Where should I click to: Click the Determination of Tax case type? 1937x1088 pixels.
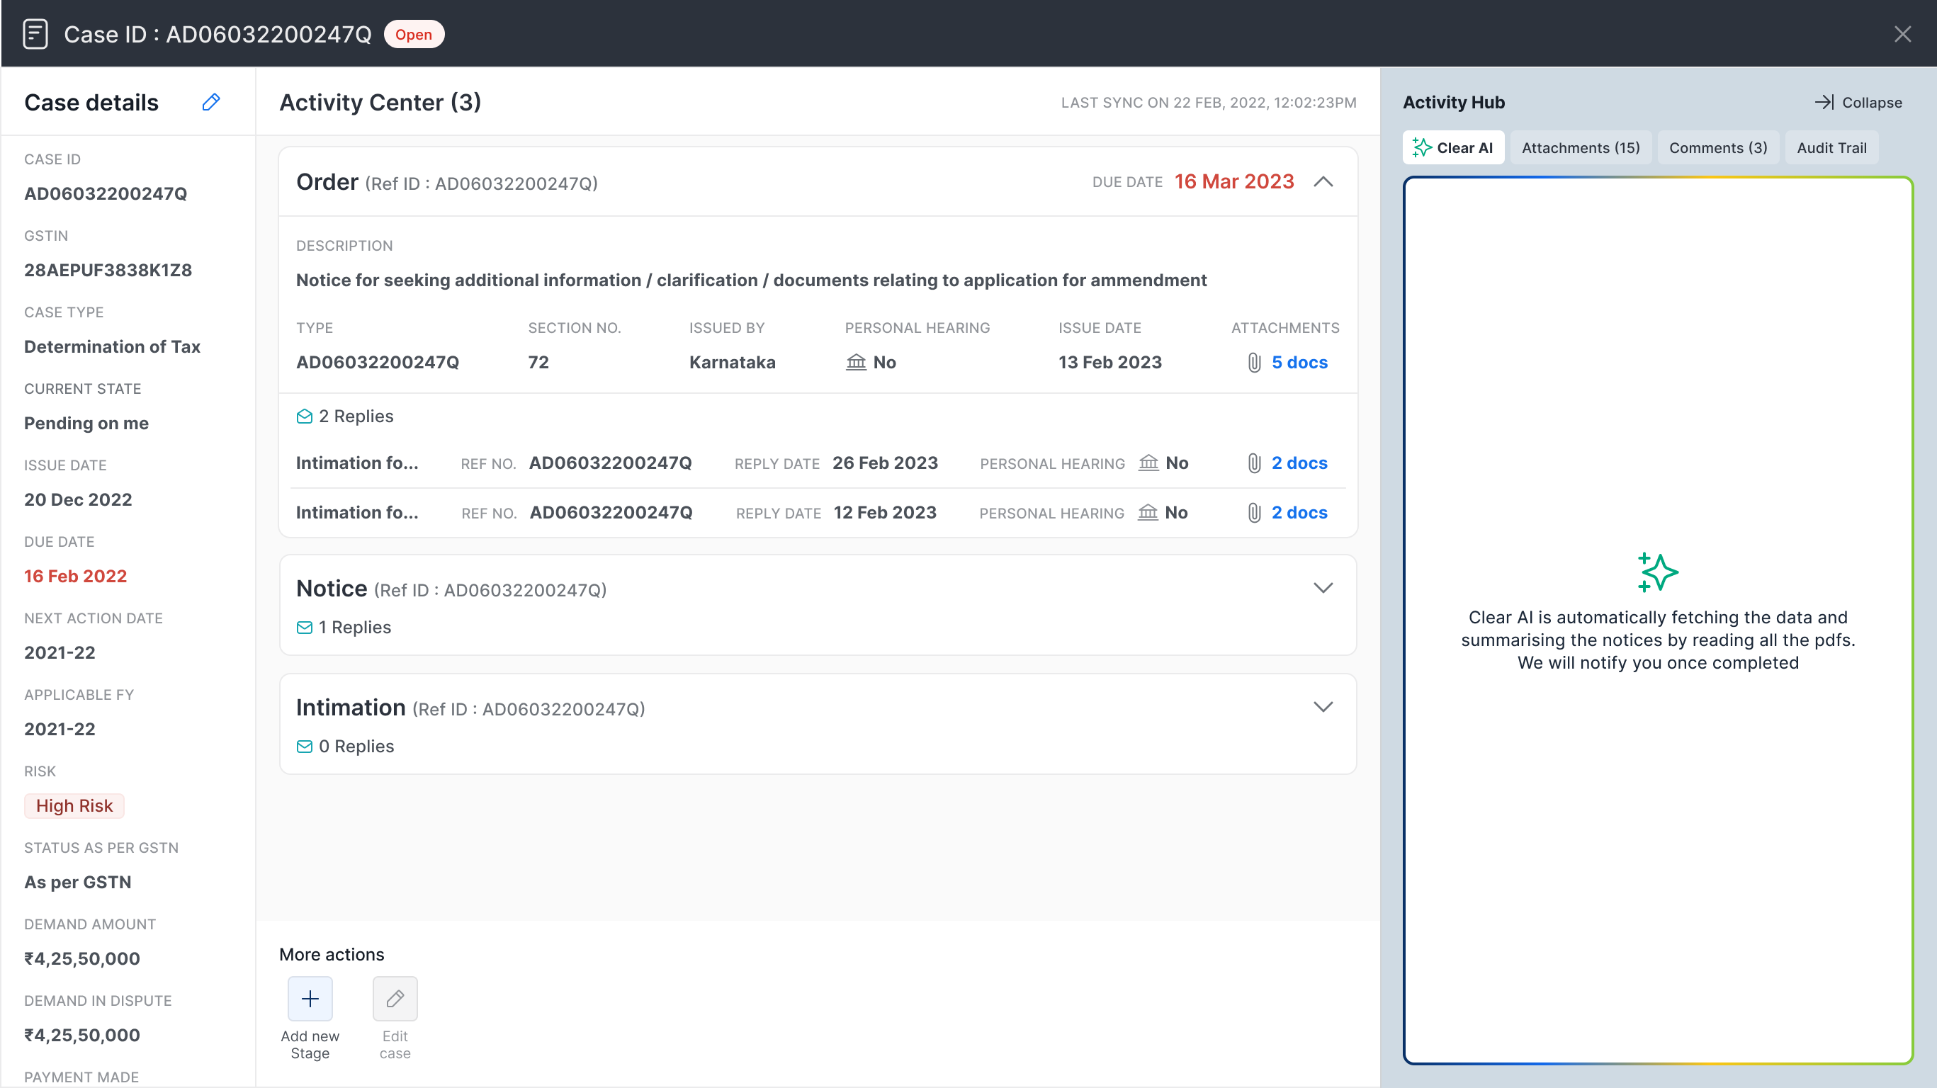(x=112, y=346)
